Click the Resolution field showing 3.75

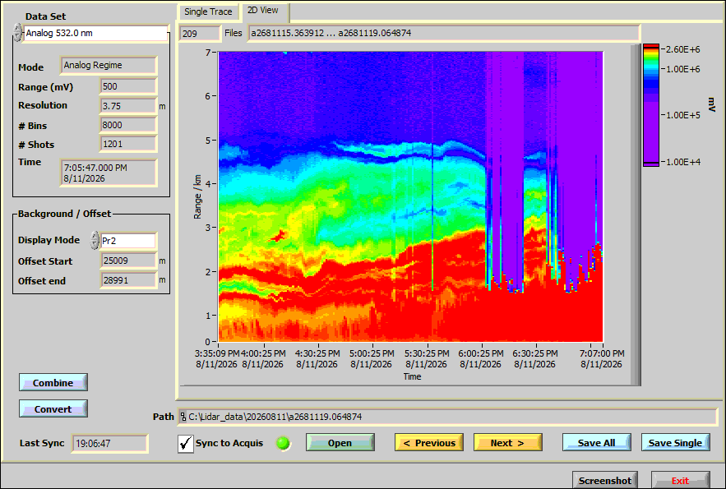coord(129,106)
